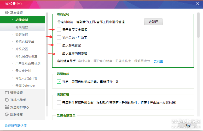The image size is (203, 131).
Task: Click the 界面缩放 section heading
Action: point(63,74)
